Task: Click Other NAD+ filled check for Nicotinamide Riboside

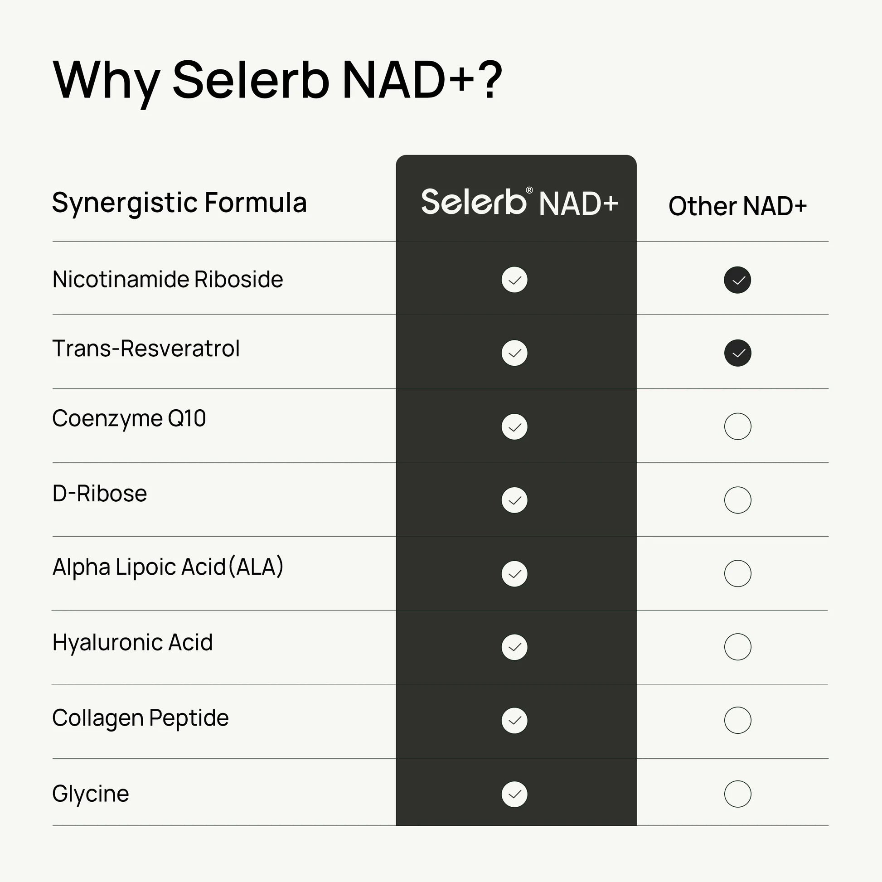Action: 737,280
